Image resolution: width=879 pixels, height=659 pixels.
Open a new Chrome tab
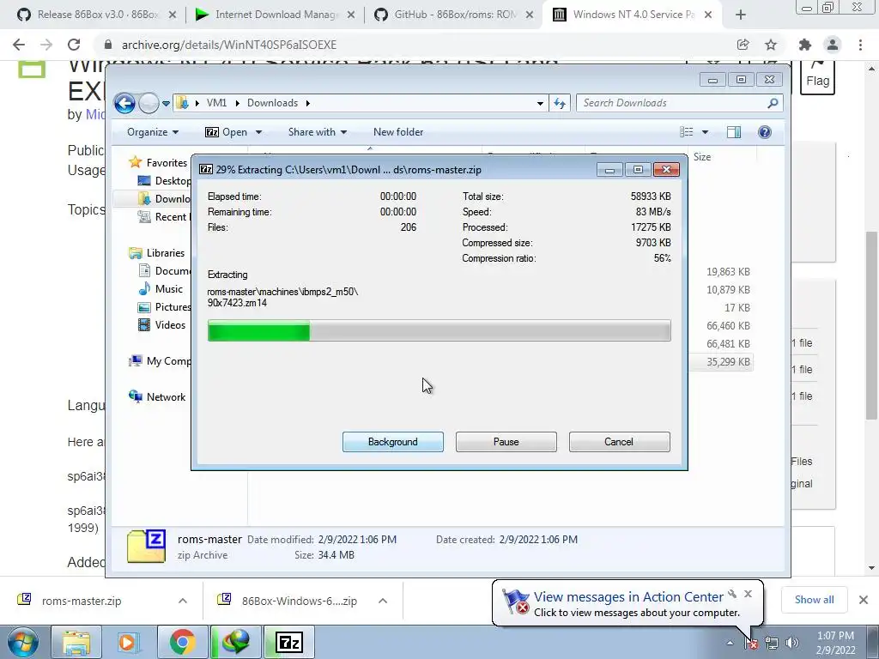[741, 15]
